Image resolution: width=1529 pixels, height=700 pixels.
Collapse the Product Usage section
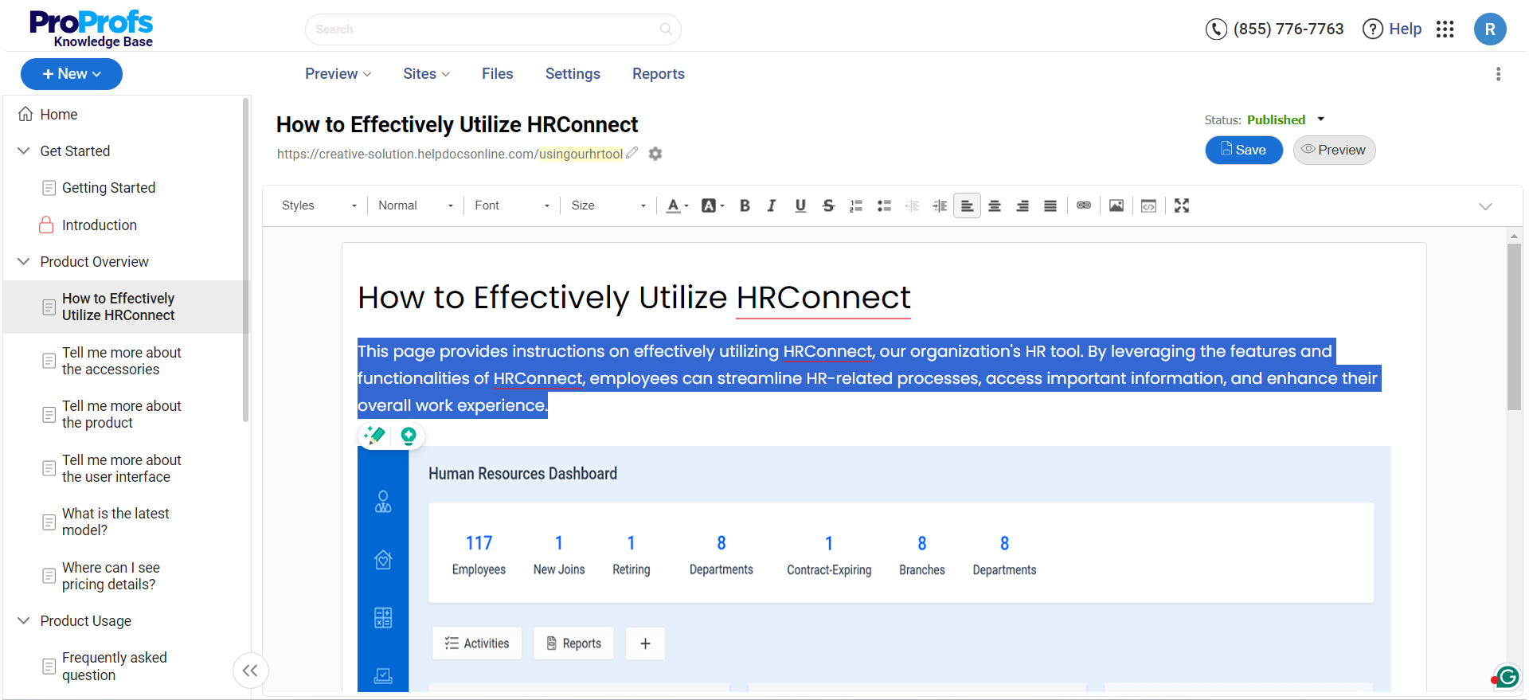pos(24,620)
